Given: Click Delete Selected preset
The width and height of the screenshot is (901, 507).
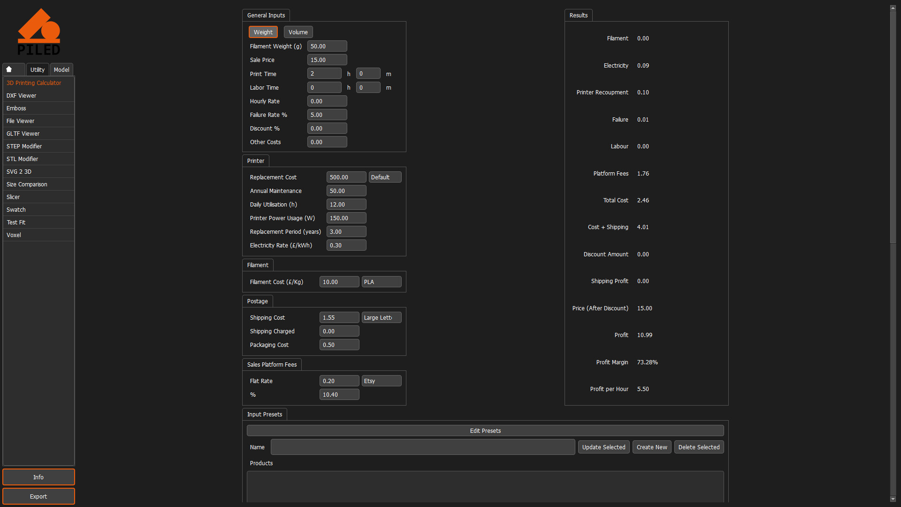Looking at the screenshot, I should [x=699, y=447].
